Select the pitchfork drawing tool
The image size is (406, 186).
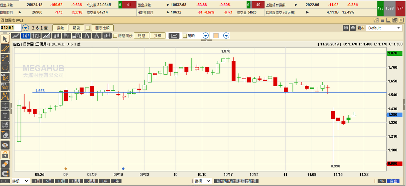5,96
